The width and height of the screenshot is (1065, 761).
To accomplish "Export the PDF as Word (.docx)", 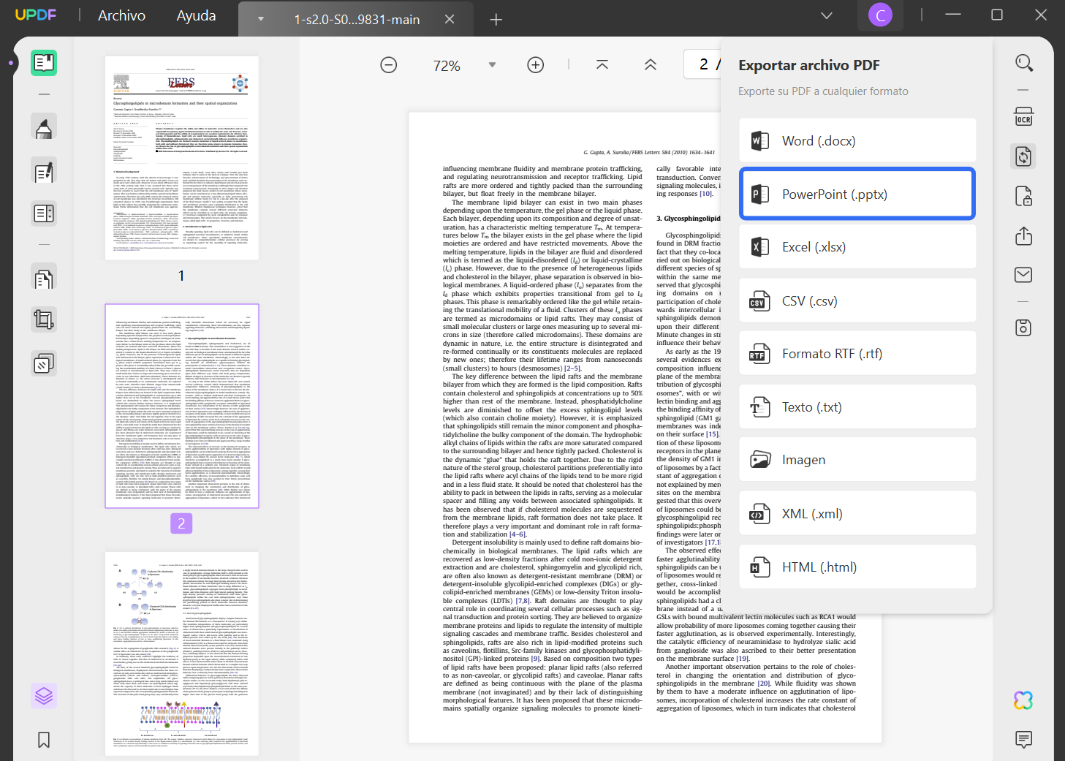I will point(857,140).
